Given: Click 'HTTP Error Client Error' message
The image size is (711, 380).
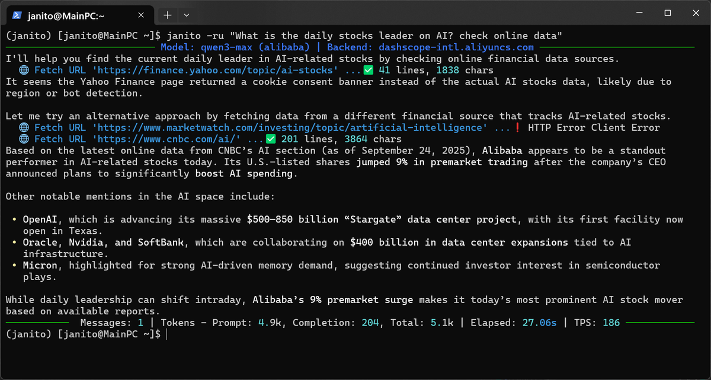Looking at the screenshot, I should 594,128.
